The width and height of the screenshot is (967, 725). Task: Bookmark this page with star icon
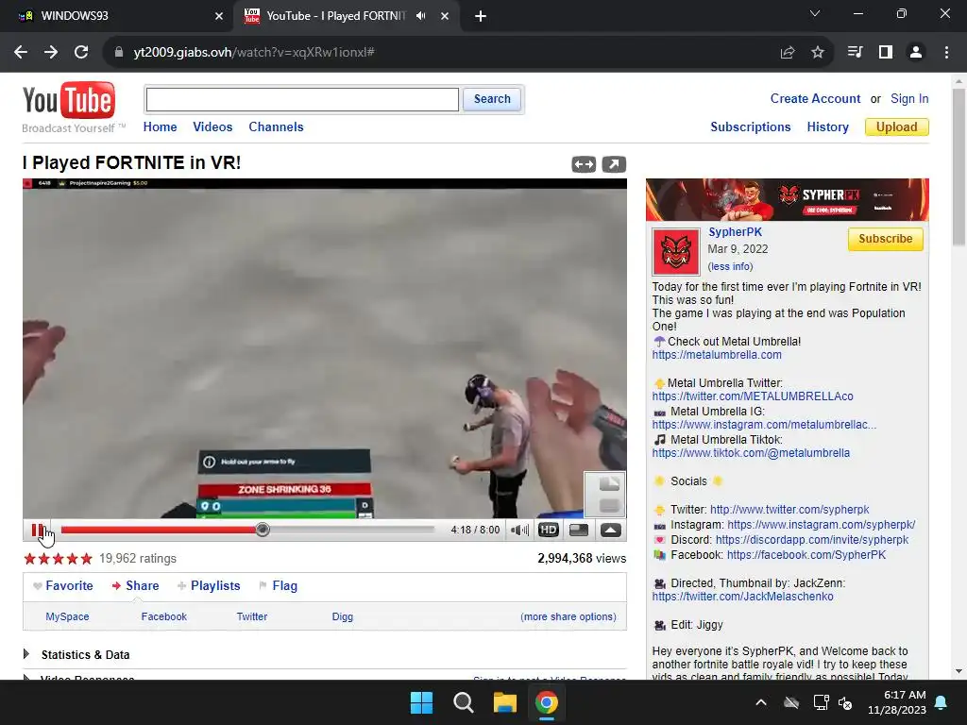[x=818, y=53]
